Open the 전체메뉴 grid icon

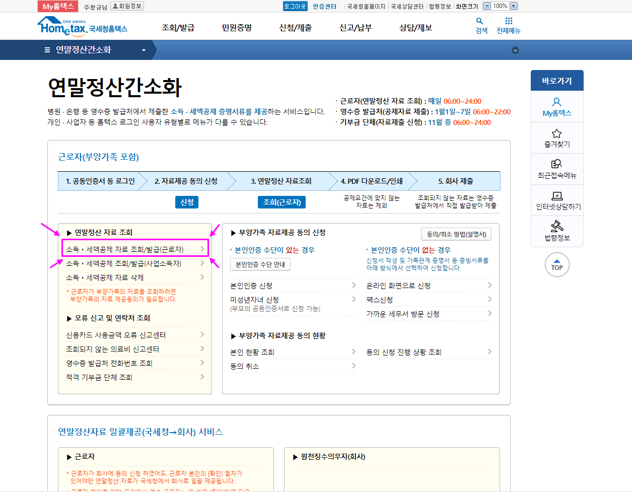pyautogui.click(x=509, y=21)
